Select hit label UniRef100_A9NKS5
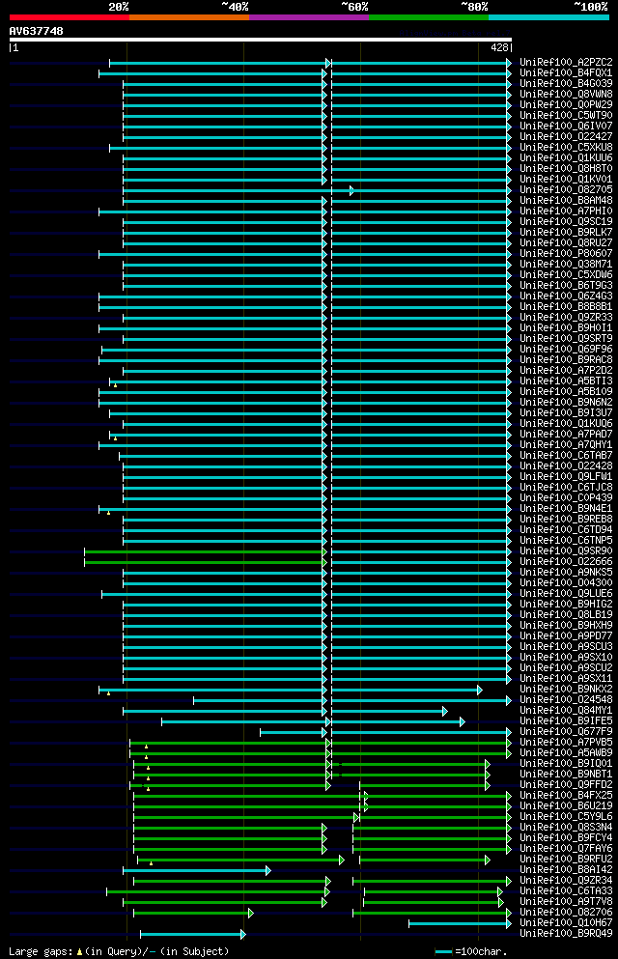618x959 pixels. 566,573
